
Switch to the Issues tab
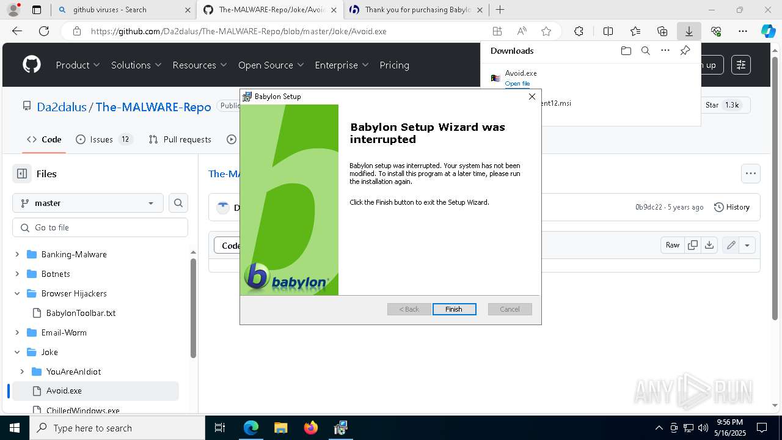[104, 139]
